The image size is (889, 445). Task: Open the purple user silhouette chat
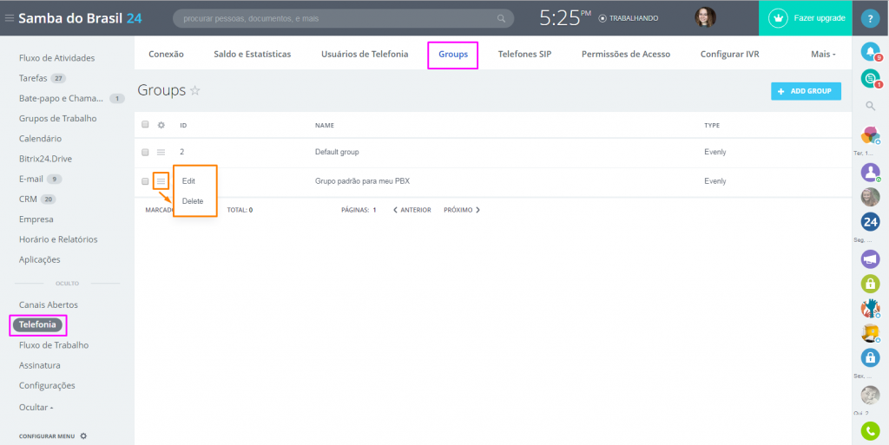(870, 172)
